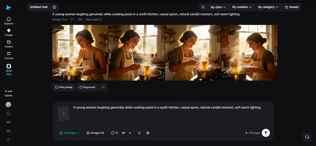
Task: Open the AI Image mode dropdown
Action: [69, 133]
